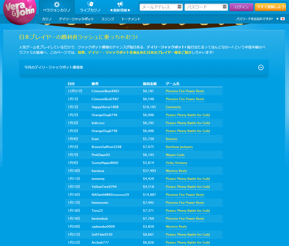Click the 12月31日 date cell
The image size is (289, 246).
click(x=75, y=91)
